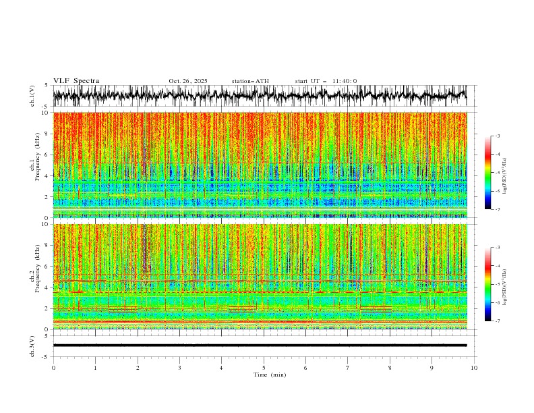Click the ch.1 spectrogram panel
534x413 pixels.
click(260, 165)
